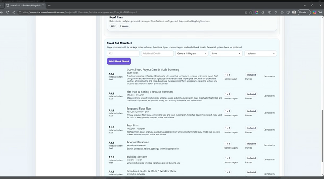Open the colorful ring extension icon
This screenshot has height=179, width=324.
click(257, 12)
